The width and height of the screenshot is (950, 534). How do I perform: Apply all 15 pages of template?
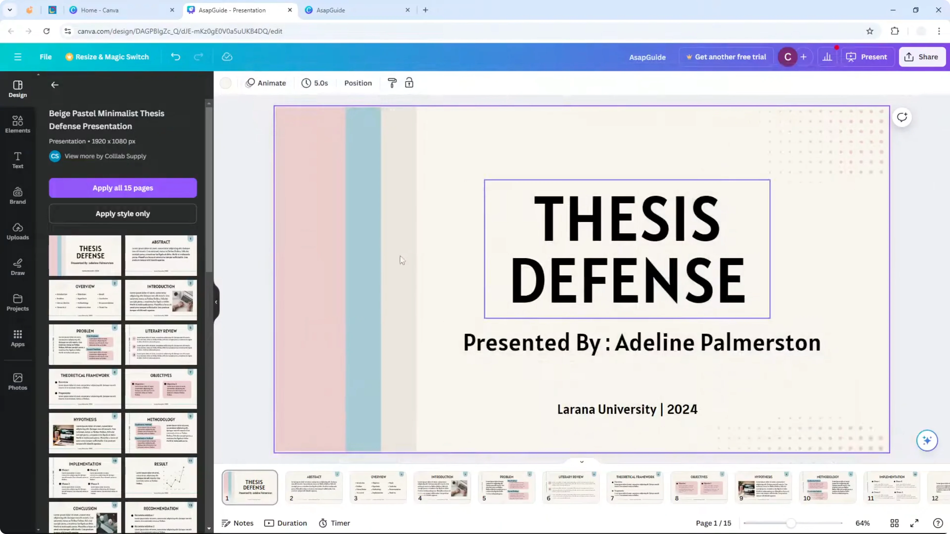tap(123, 188)
